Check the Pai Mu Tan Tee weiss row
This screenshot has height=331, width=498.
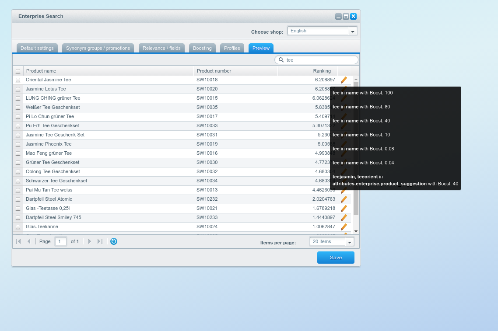tap(18, 190)
